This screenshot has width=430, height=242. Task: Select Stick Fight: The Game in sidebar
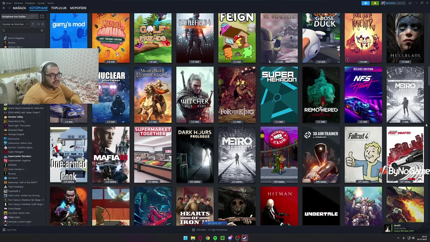19,125
